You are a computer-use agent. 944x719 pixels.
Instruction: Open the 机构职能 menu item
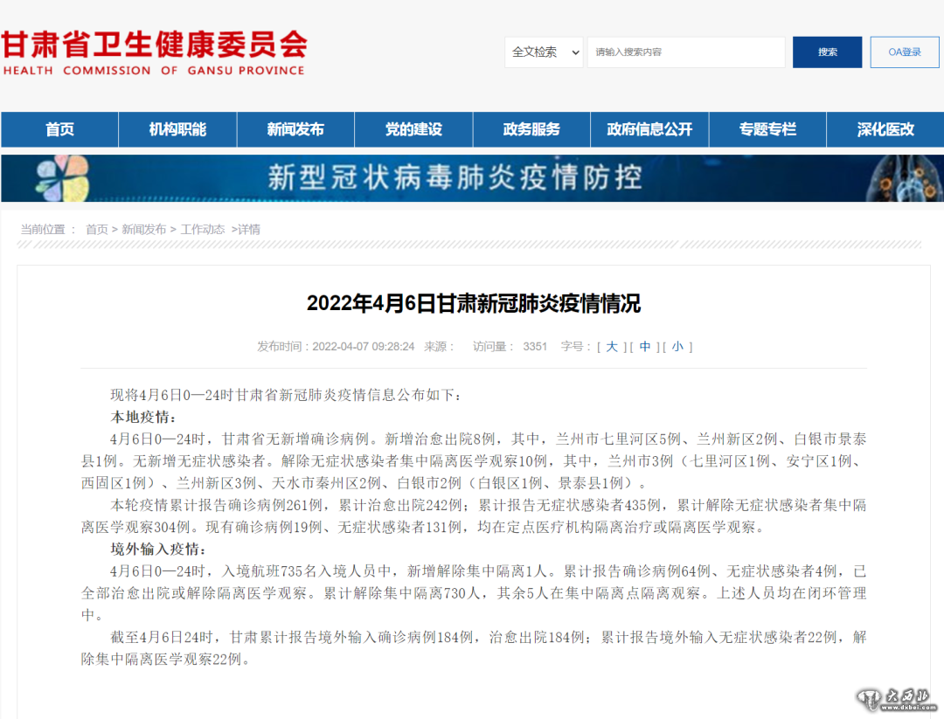[x=177, y=129]
